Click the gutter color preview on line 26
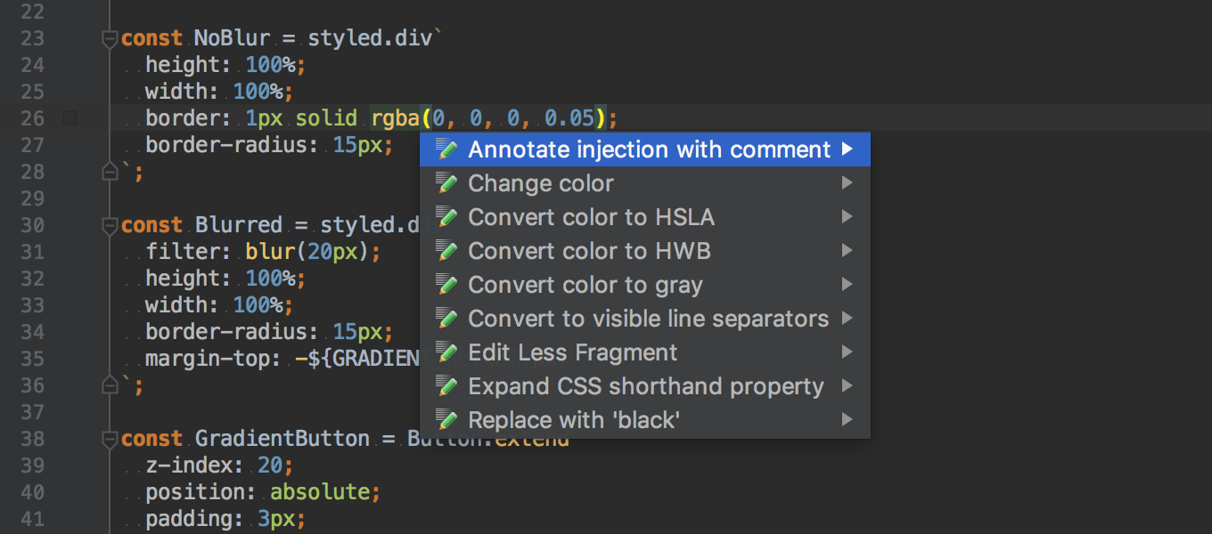 [70, 117]
